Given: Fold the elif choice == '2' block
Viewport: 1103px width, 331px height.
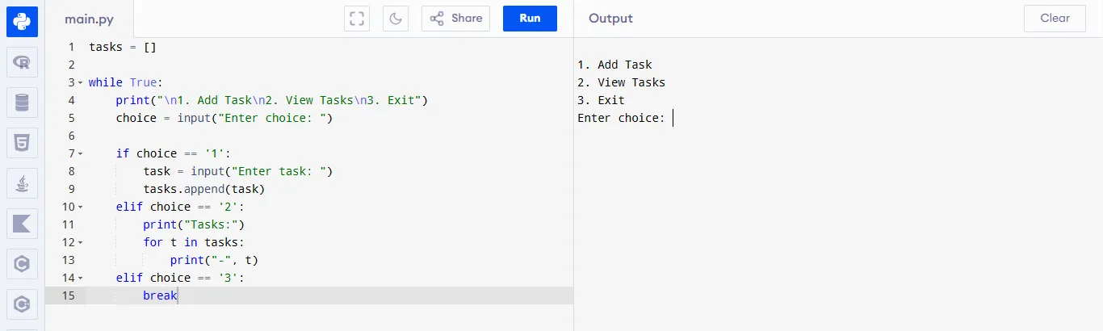Looking at the screenshot, I should (81, 207).
